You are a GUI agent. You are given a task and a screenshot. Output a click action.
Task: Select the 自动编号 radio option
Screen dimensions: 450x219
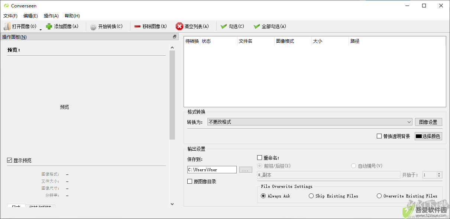click(x=353, y=166)
